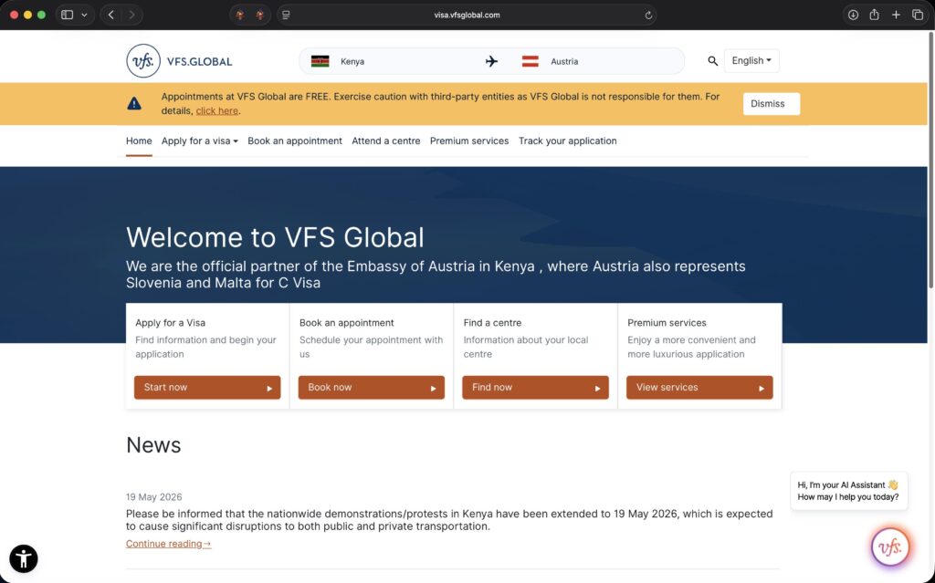
Task: Dismiss the yellow notice banner
Action: 771,104
